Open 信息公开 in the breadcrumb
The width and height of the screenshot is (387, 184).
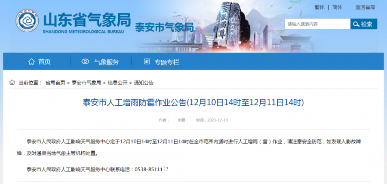pyautogui.click(x=117, y=83)
